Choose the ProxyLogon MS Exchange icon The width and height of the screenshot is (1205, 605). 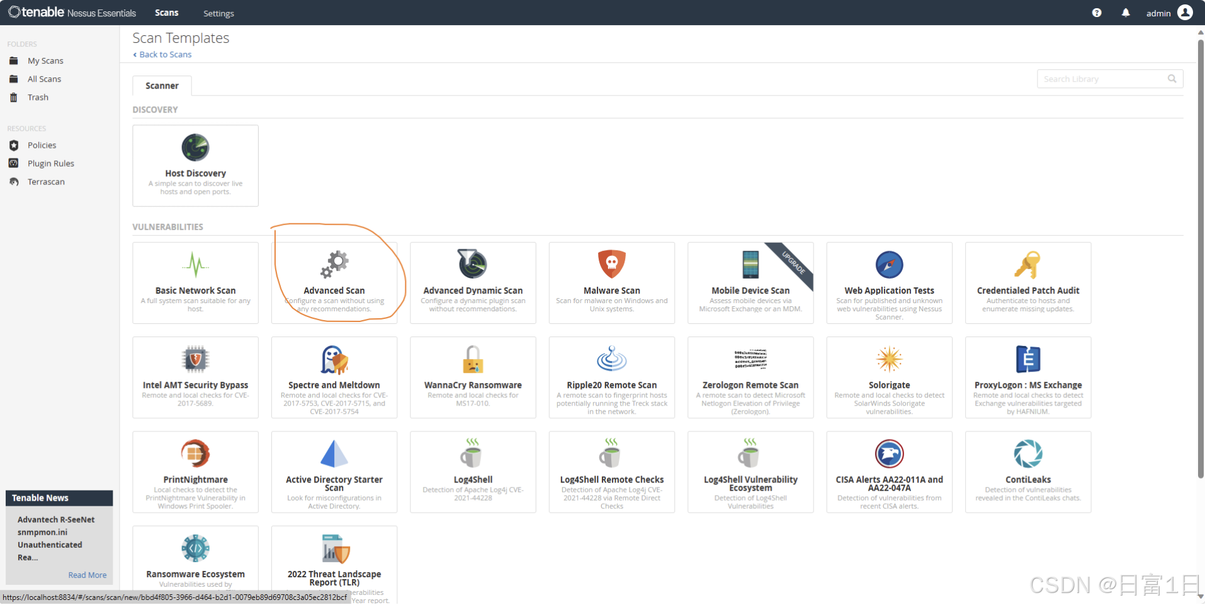pyautogui.click(x=1027, y=359)
